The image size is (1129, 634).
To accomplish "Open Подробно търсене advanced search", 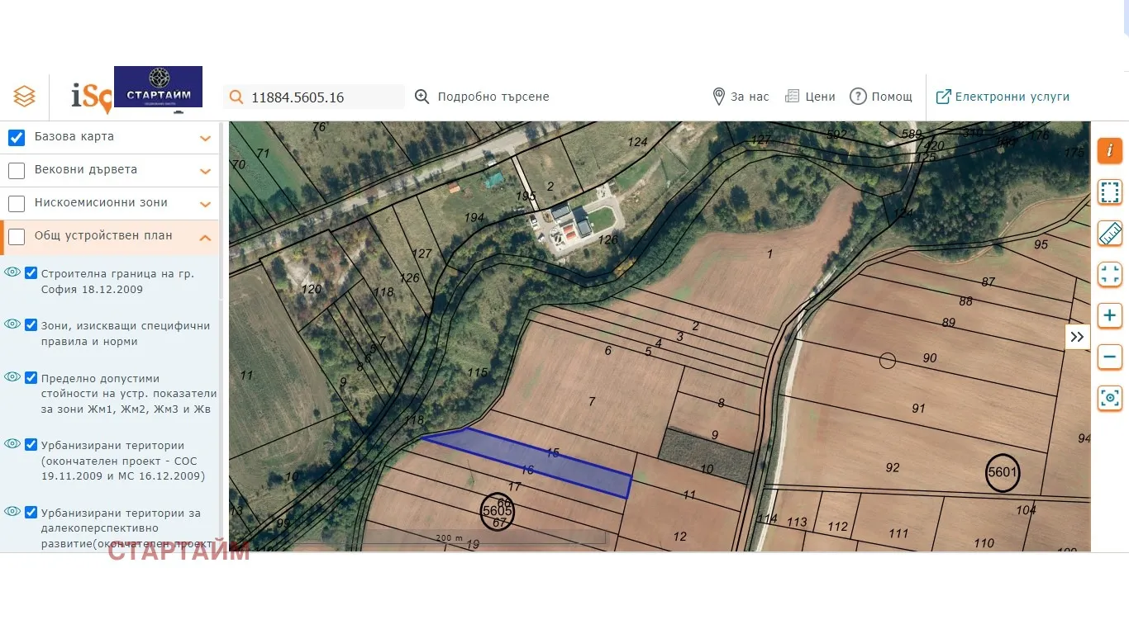I will [x=482, y=97].
